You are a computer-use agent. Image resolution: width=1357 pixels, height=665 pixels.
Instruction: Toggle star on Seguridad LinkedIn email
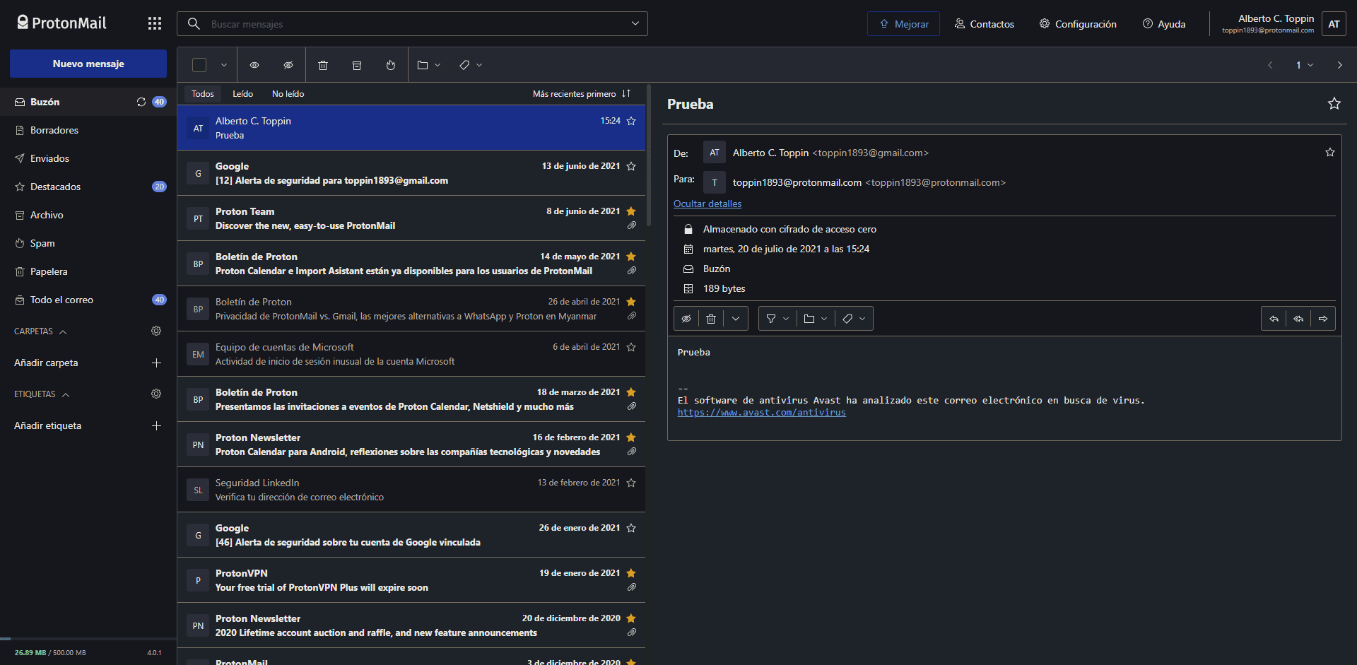pos(631,483)
